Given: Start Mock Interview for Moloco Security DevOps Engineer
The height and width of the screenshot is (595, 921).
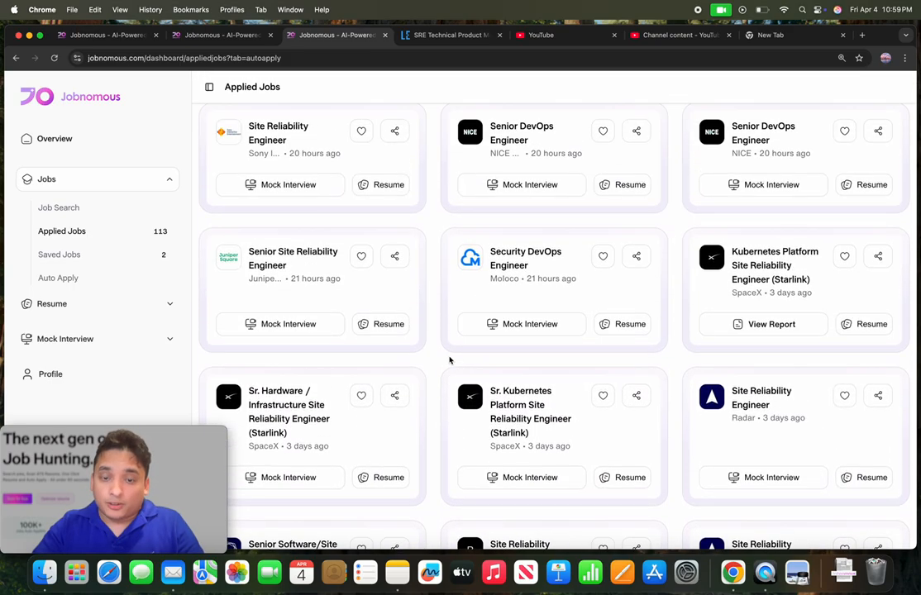Looking at the screenshot, I should point(522,324).
